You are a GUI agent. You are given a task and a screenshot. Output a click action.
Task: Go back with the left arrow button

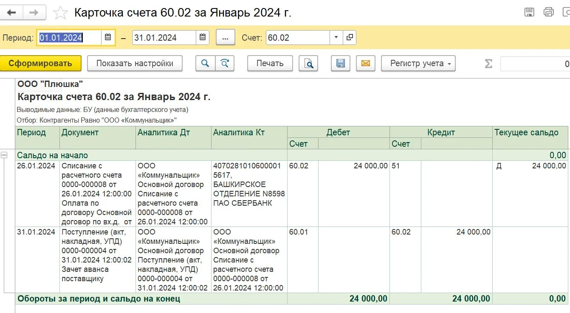[11, 13]
